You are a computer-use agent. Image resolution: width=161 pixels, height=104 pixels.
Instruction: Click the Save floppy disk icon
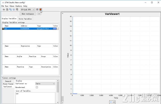(14, 10)
